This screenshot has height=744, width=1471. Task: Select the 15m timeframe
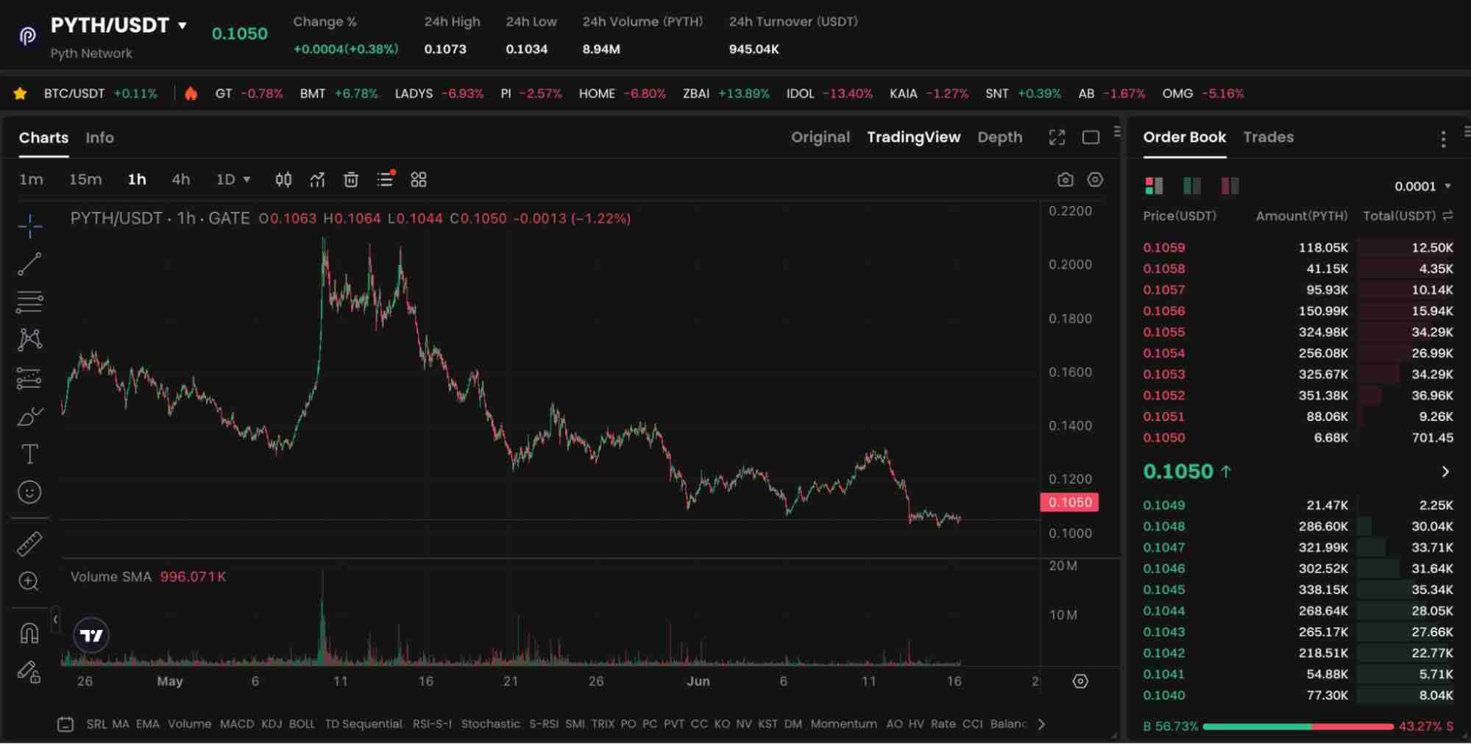(x=84, y=179)
